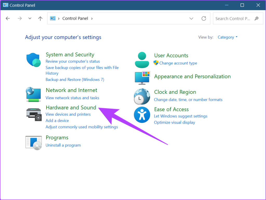
Task: Click View devices and printers
Action: click(68, 114)
